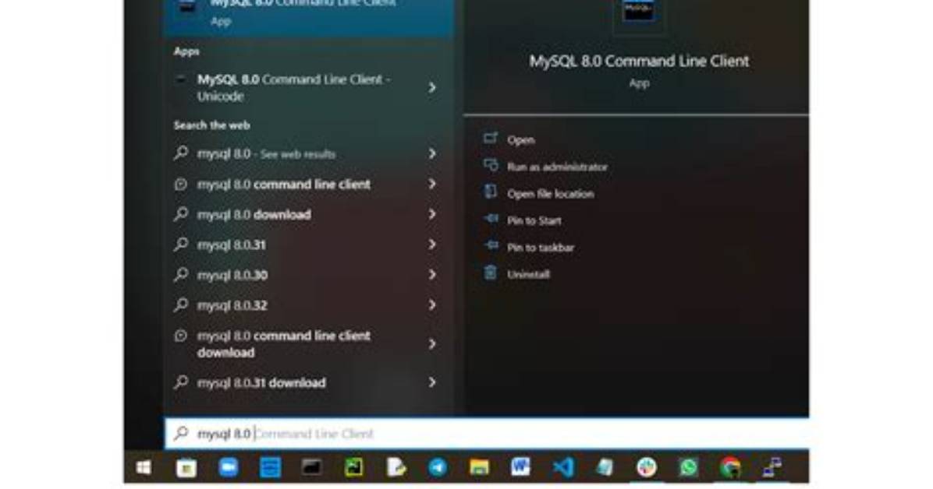Open the Windows Start button

click(x=144, y=468)
